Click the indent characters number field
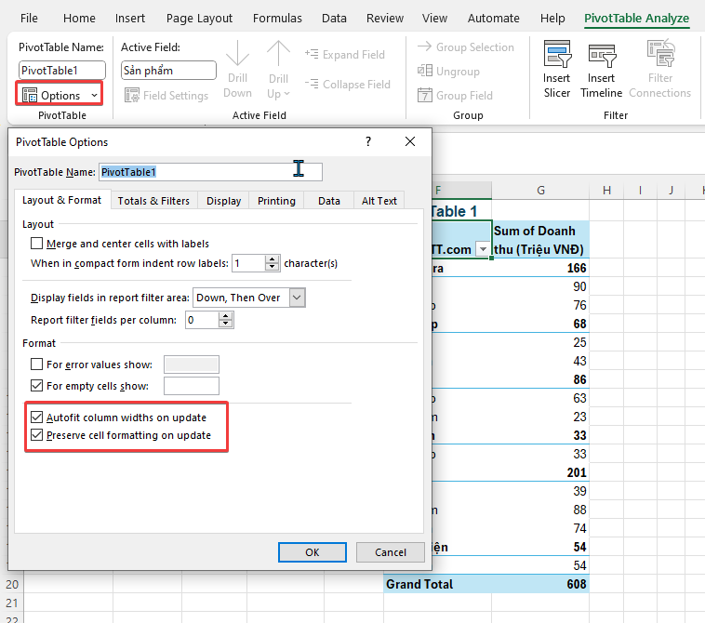The width and height of the screenshot is (705, 623). coord(248,263)
